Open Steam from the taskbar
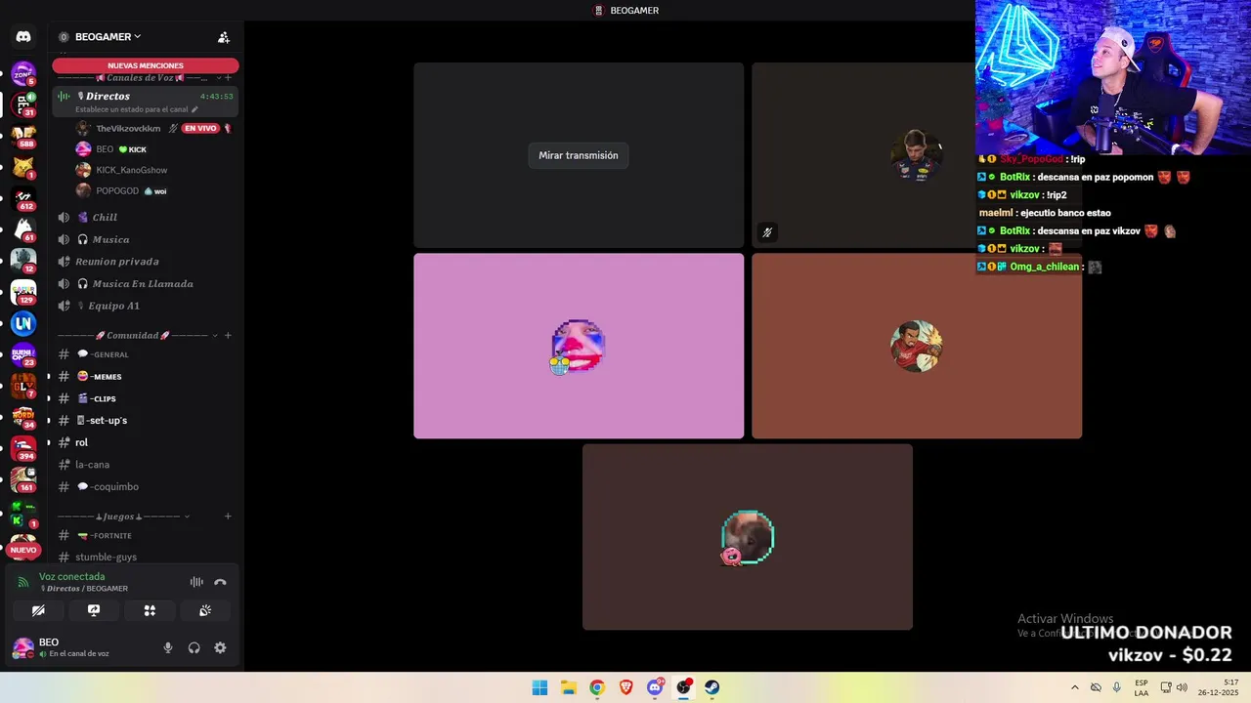Viewport: 1251px width, 703px height. 712,687
